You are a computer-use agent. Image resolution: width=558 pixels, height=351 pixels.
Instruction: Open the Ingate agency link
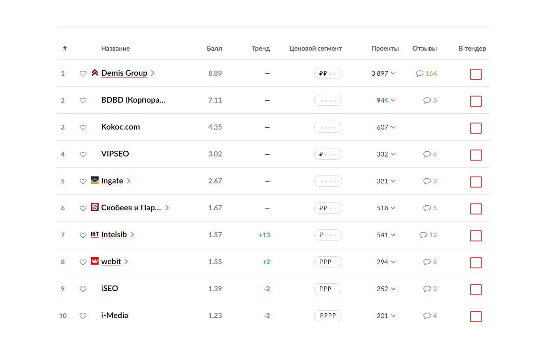112,181
